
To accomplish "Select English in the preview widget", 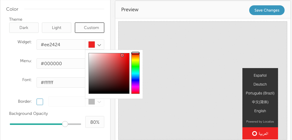I will point(260,111).
